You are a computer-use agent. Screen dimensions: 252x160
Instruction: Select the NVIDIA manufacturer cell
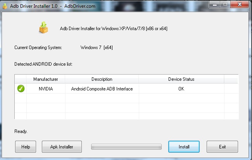click(46, 89)
